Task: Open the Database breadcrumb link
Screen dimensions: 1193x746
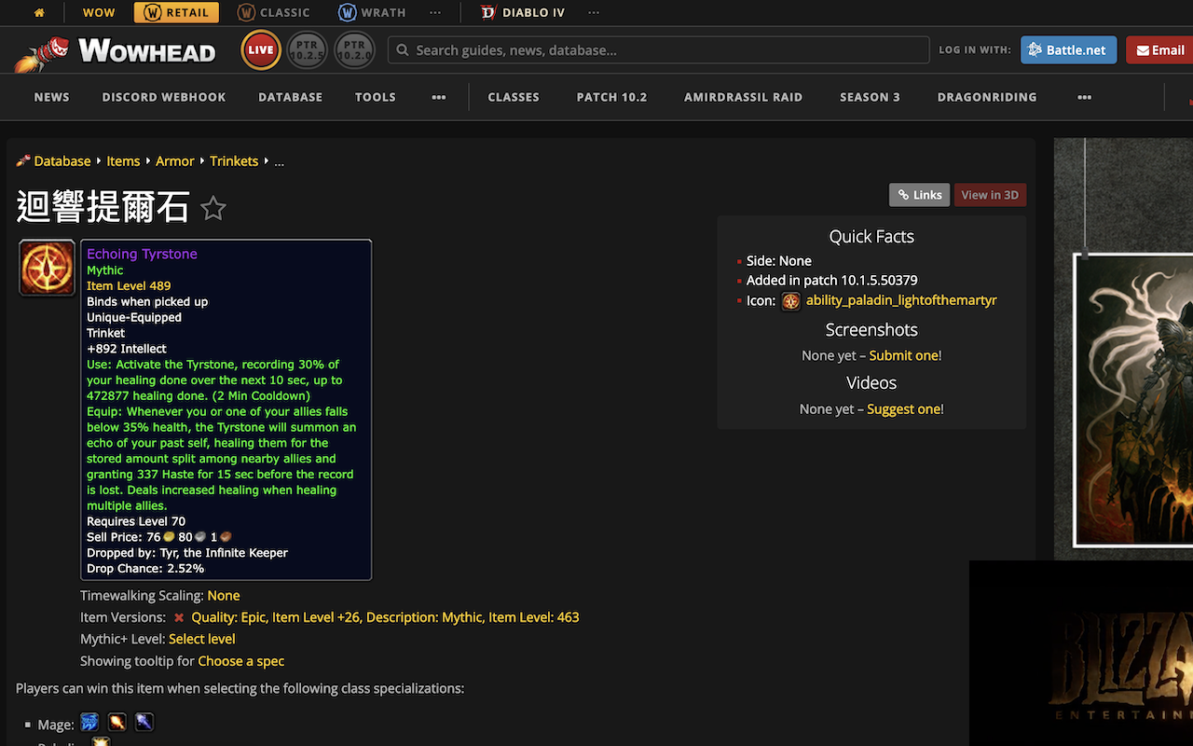Action: click(x=62, y=161)
